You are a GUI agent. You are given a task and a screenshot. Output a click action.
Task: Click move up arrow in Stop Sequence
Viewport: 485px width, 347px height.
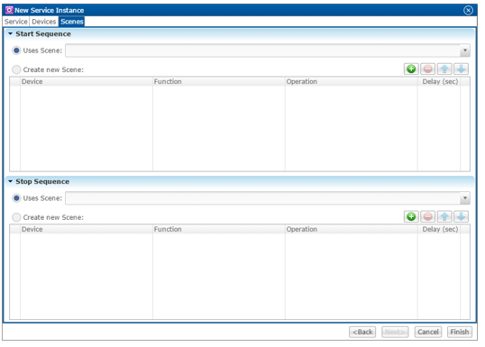click(444, 216)
